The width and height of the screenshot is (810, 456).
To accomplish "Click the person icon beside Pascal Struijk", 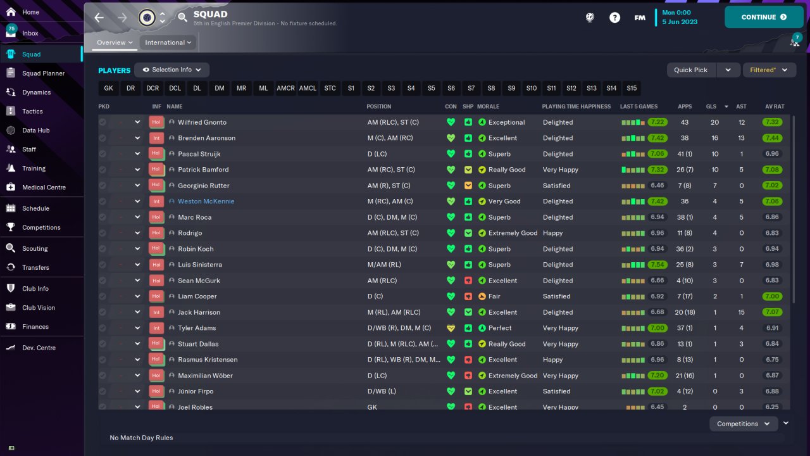I will pos(171,154).
